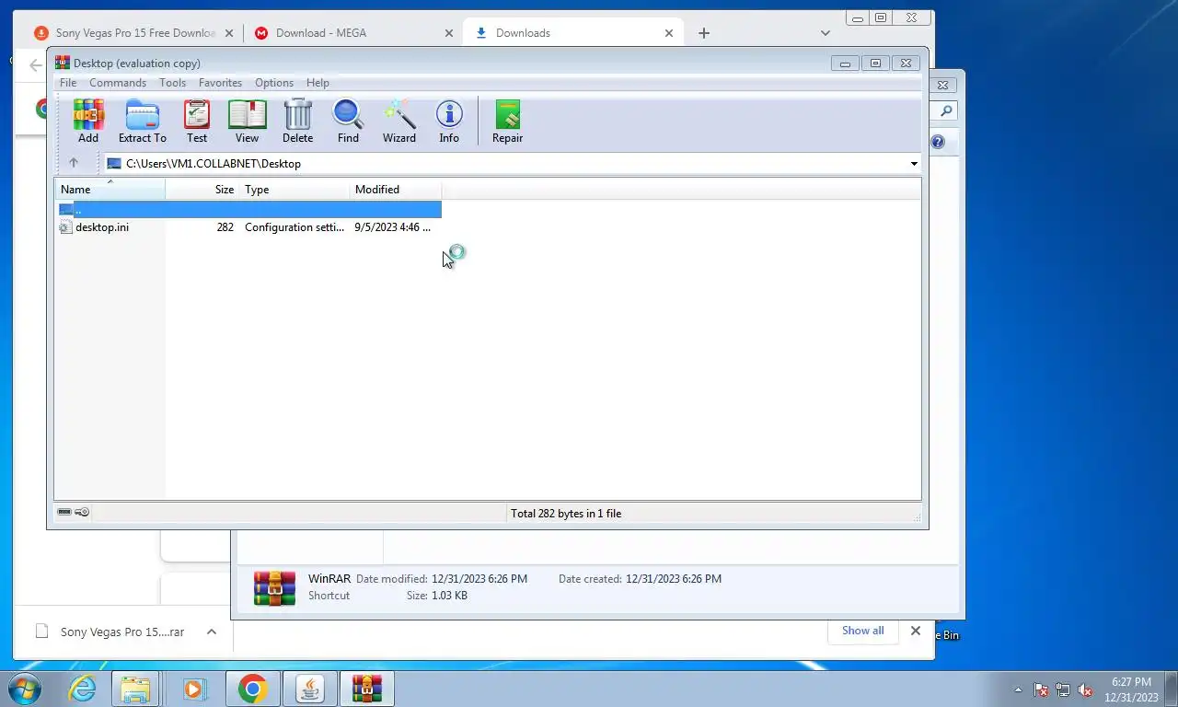Go up one folder level arrow
The height and width of the screenshot is (707, 1178).
pos(74,163)
